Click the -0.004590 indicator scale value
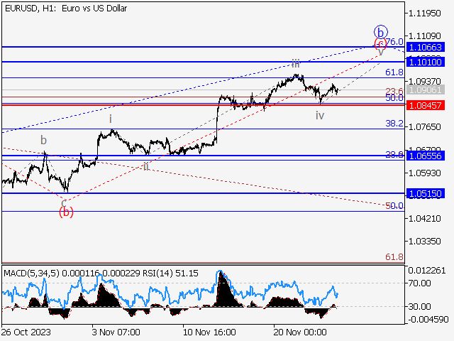The height and width of the screenshot is (341, 454). tap(428, 320)
